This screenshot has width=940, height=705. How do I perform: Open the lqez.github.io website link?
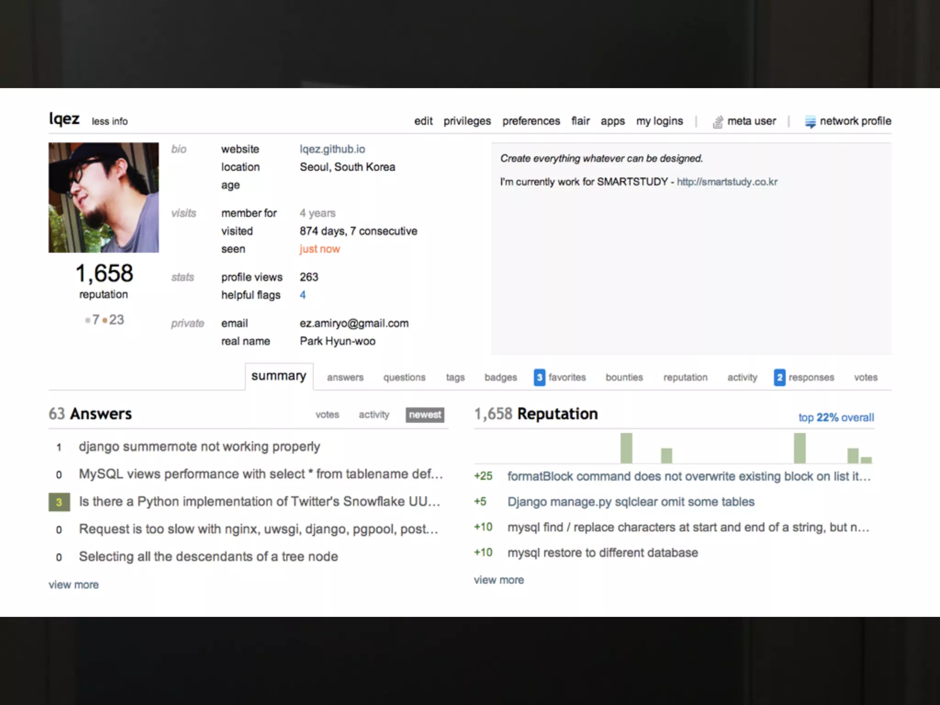(332, 149)
